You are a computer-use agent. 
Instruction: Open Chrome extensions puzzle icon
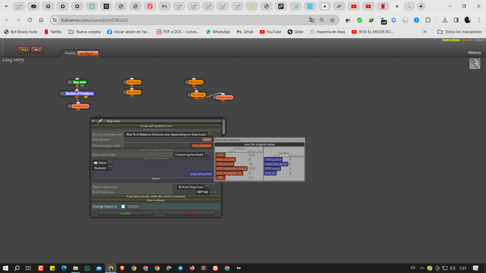[x=428, y=20]
